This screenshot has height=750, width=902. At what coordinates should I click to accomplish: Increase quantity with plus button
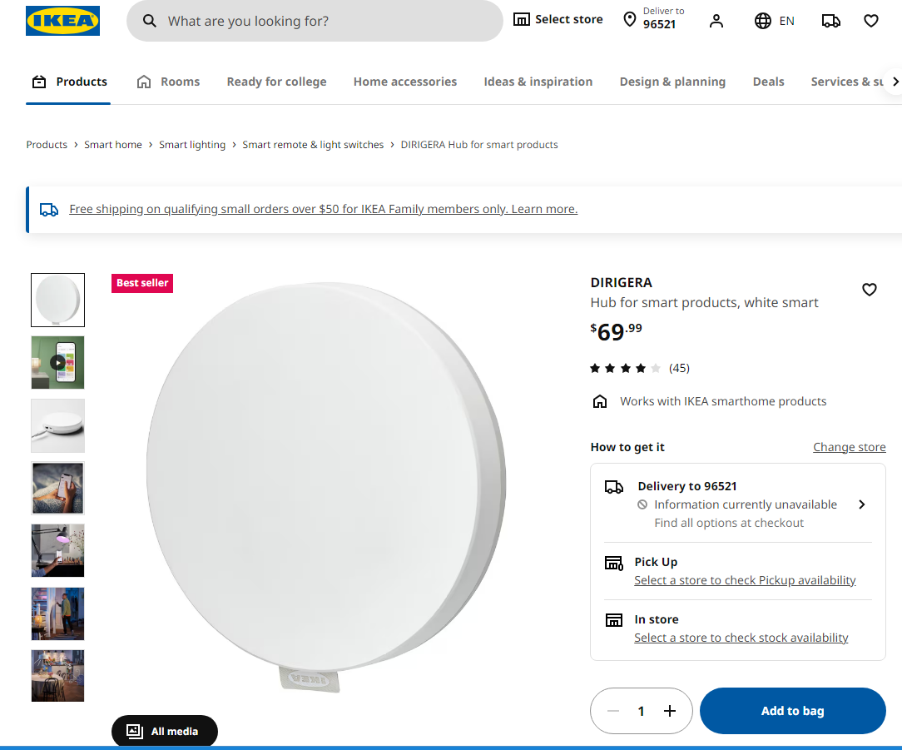click(x=670, y=711)
